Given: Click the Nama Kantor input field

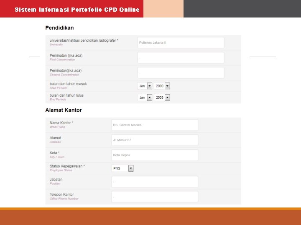Looking at the screenshot, I should coord(155,125).
